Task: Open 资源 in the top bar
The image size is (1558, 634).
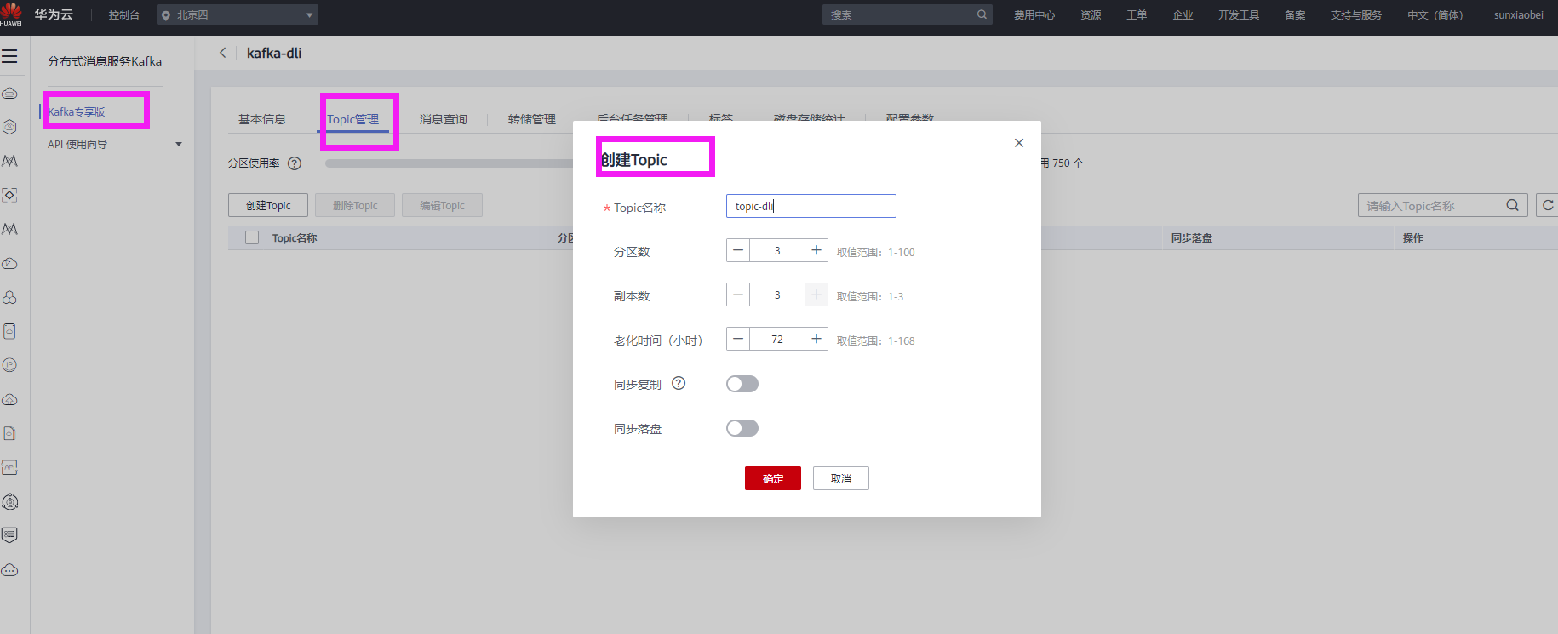Action: [1091, 14]
